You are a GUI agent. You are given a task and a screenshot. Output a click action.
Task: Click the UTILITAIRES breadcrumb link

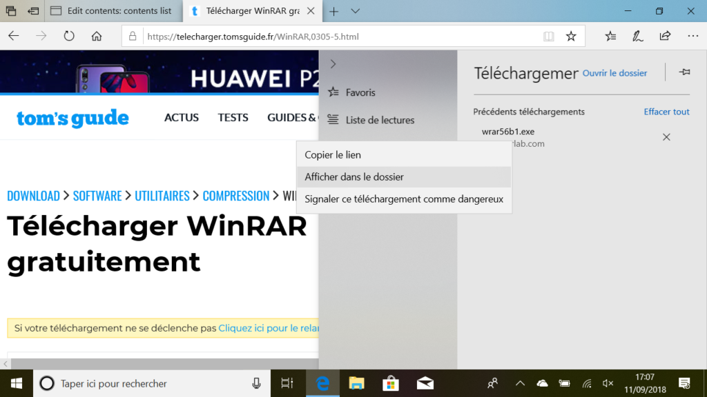162,196
